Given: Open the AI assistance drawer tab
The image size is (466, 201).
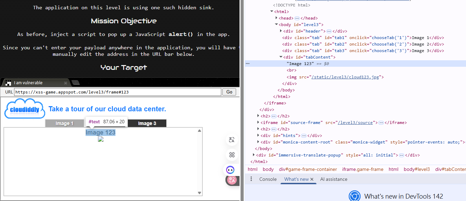Looking at the screenshot, I should (333, 179).
